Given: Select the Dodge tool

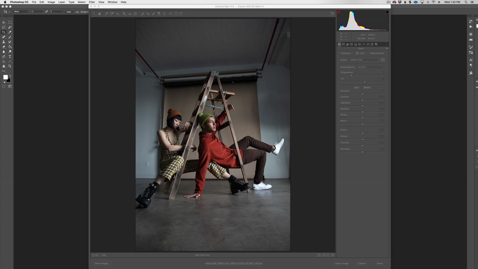Looking at the screenshot, I should (10, 51).
